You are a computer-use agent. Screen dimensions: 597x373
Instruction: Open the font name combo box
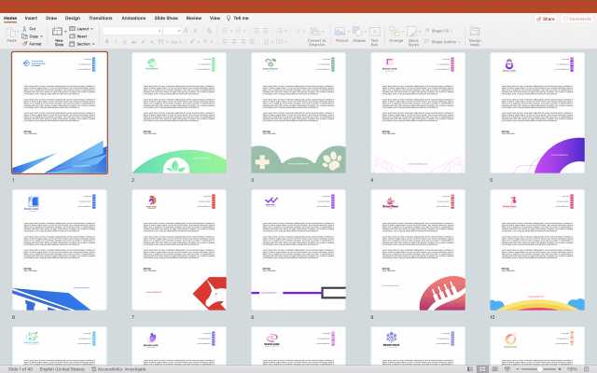[x=131, y=30]
